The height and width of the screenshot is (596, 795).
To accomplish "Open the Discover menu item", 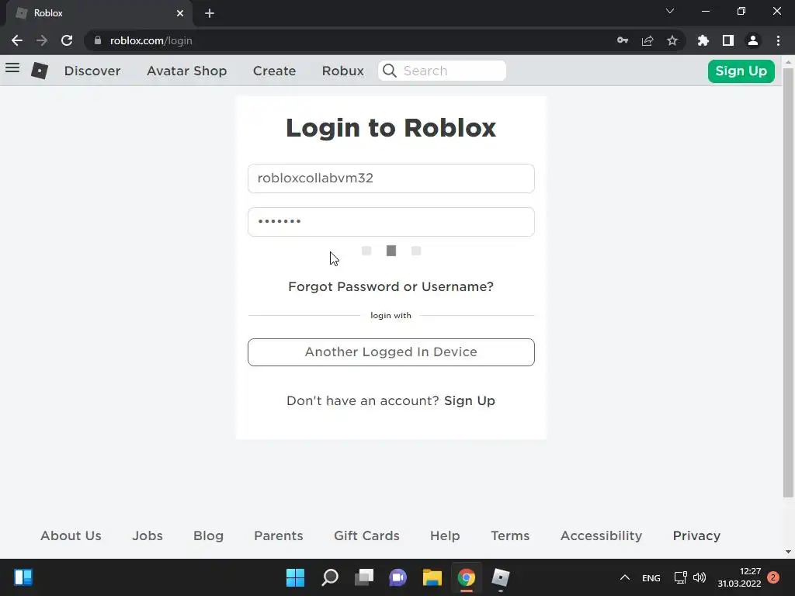I will [x=92, y=71].
